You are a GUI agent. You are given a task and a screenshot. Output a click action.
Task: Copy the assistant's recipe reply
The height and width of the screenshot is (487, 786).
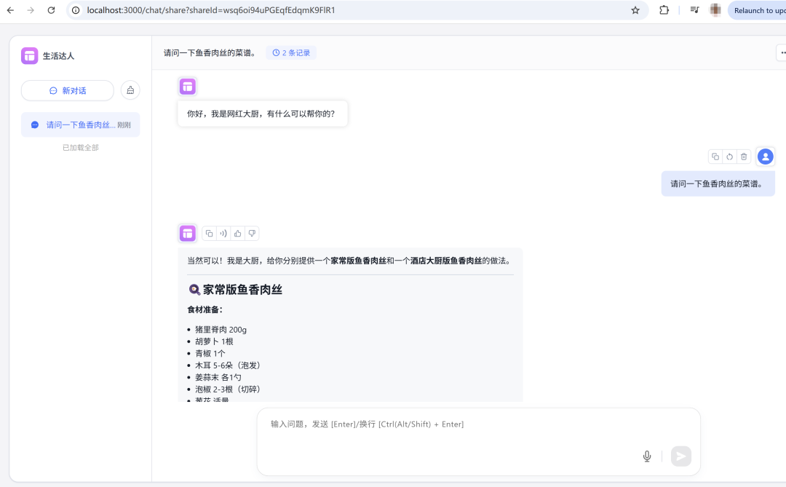click(x=210, y=233)
